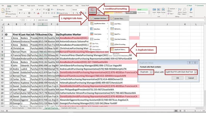Screen dimensions: 206x116
Task: Increase font size with large A icon
Action: [x=38, y=10]
